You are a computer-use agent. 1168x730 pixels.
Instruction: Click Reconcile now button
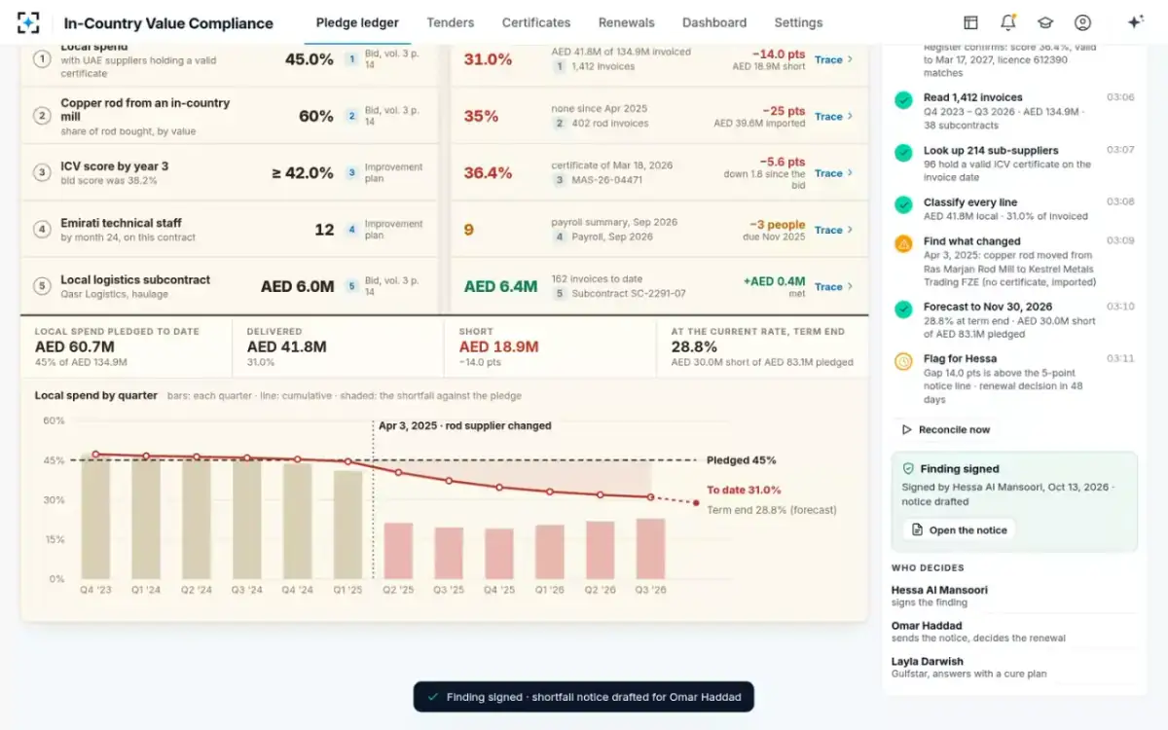pos(946,429)
